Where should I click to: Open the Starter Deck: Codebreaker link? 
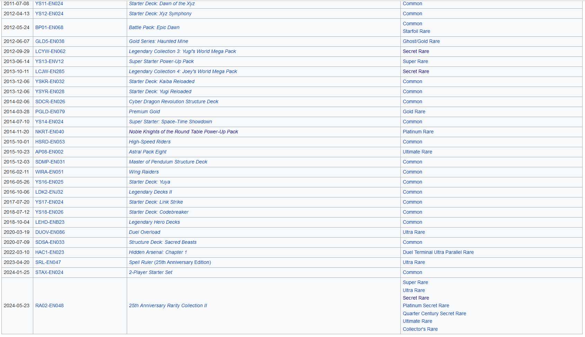point(159,212)
